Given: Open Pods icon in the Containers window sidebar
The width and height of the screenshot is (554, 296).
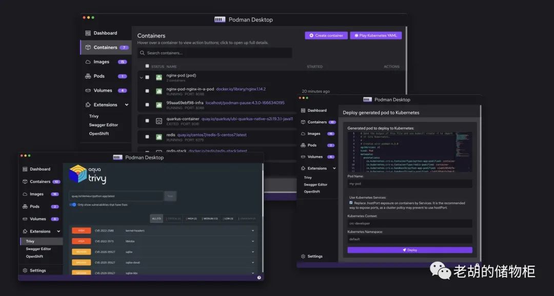Looking at the screenshot, I should coord(88,76).
